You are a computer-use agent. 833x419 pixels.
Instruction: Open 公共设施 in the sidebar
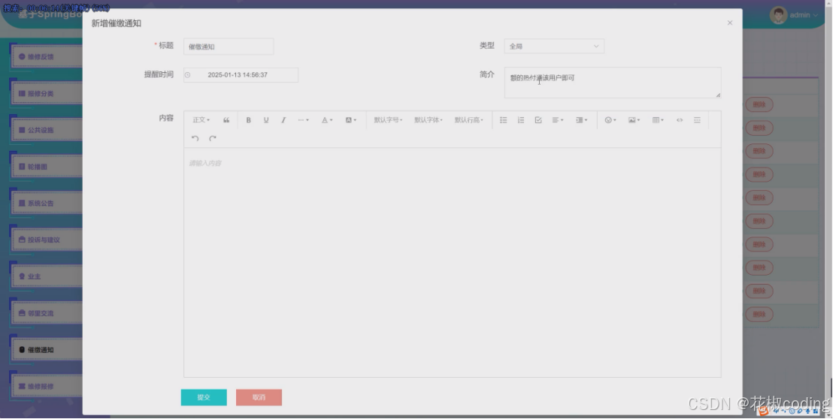coord(47,130)
